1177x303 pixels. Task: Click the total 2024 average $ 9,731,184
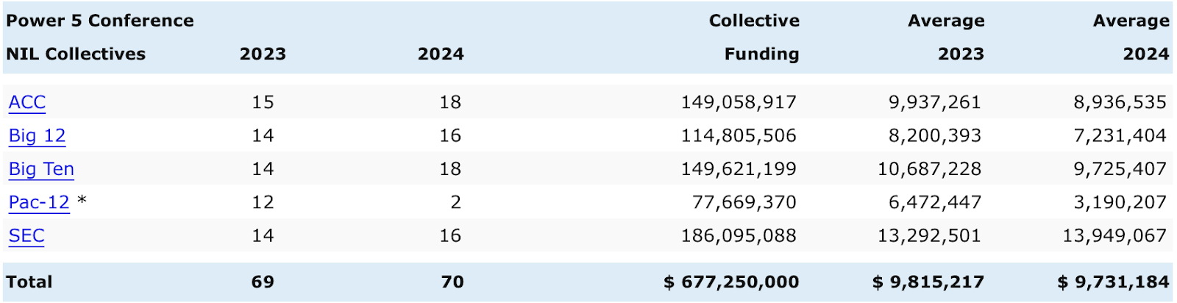tap(1113, 282)
